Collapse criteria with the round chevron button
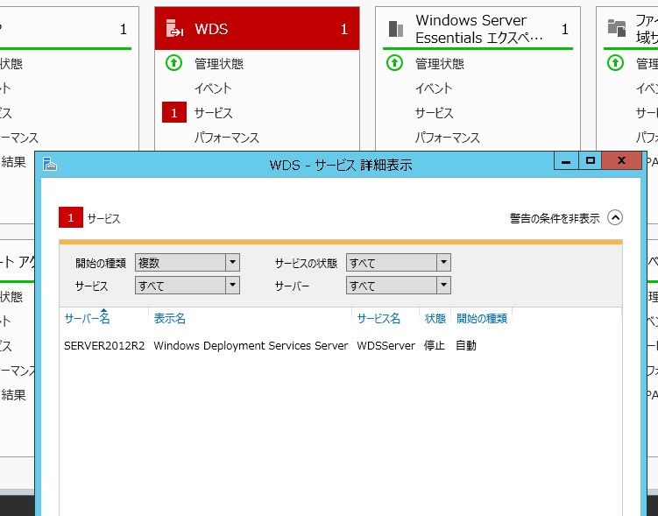Viewport: 658px width, 516px height. (x=615, y=218)
